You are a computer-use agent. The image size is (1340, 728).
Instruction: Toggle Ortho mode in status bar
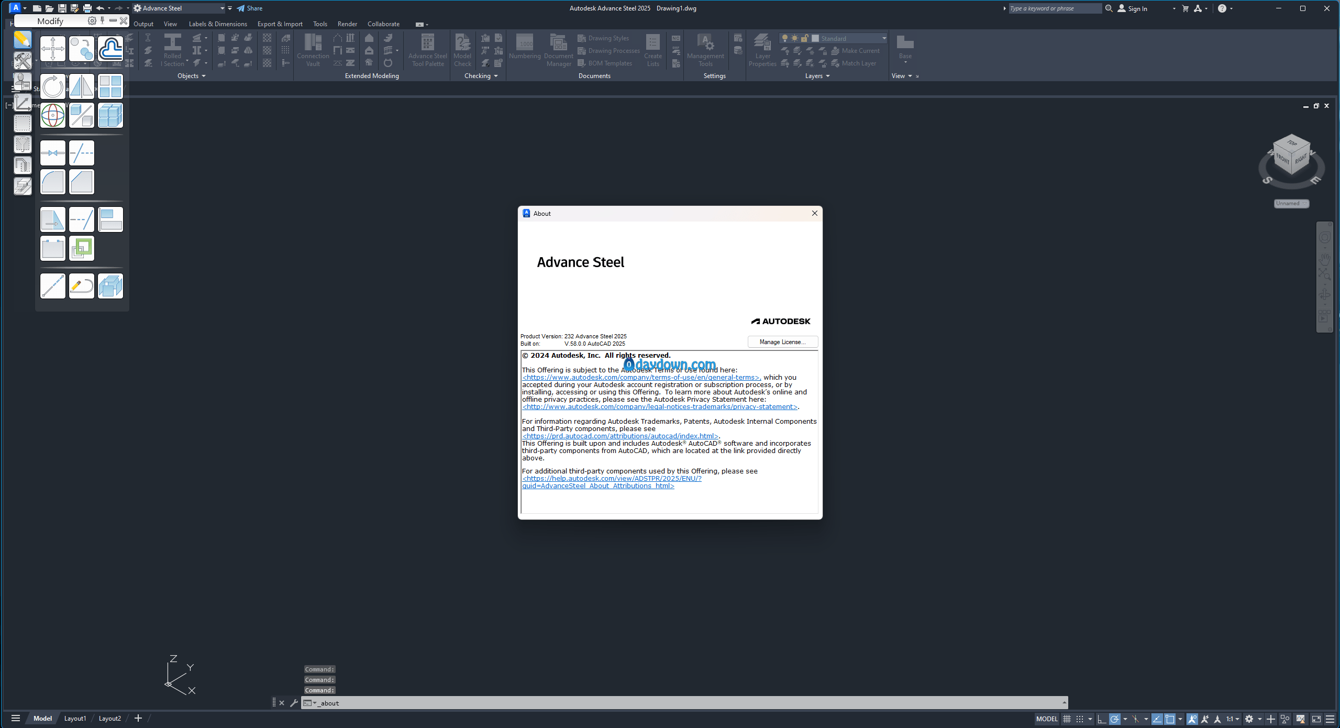tap(1102, 719)
